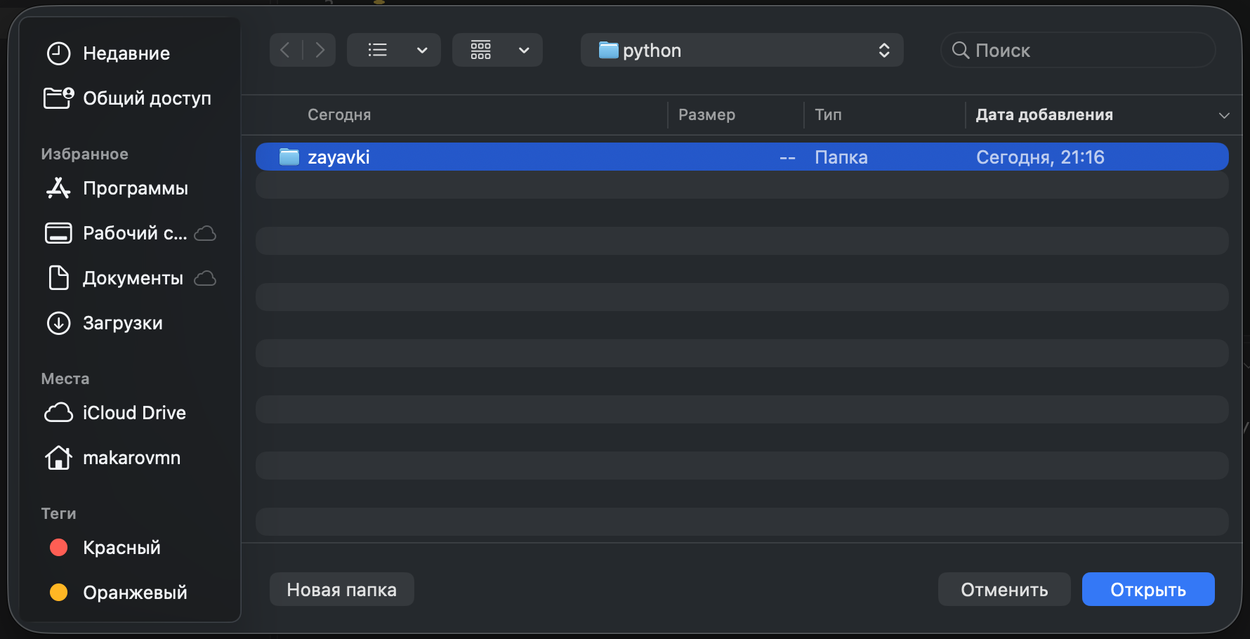Click the Поиск search field
Viewport: 1250px width, 639px height.
click(x=1078, y=50)
